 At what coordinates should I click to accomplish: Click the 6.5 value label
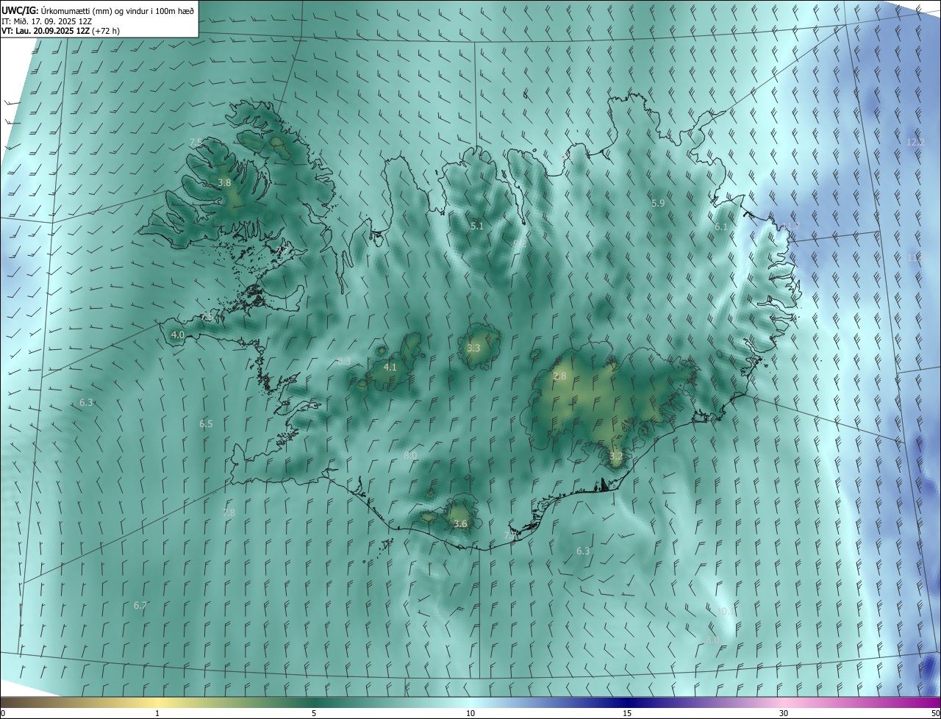click(206, 423)
